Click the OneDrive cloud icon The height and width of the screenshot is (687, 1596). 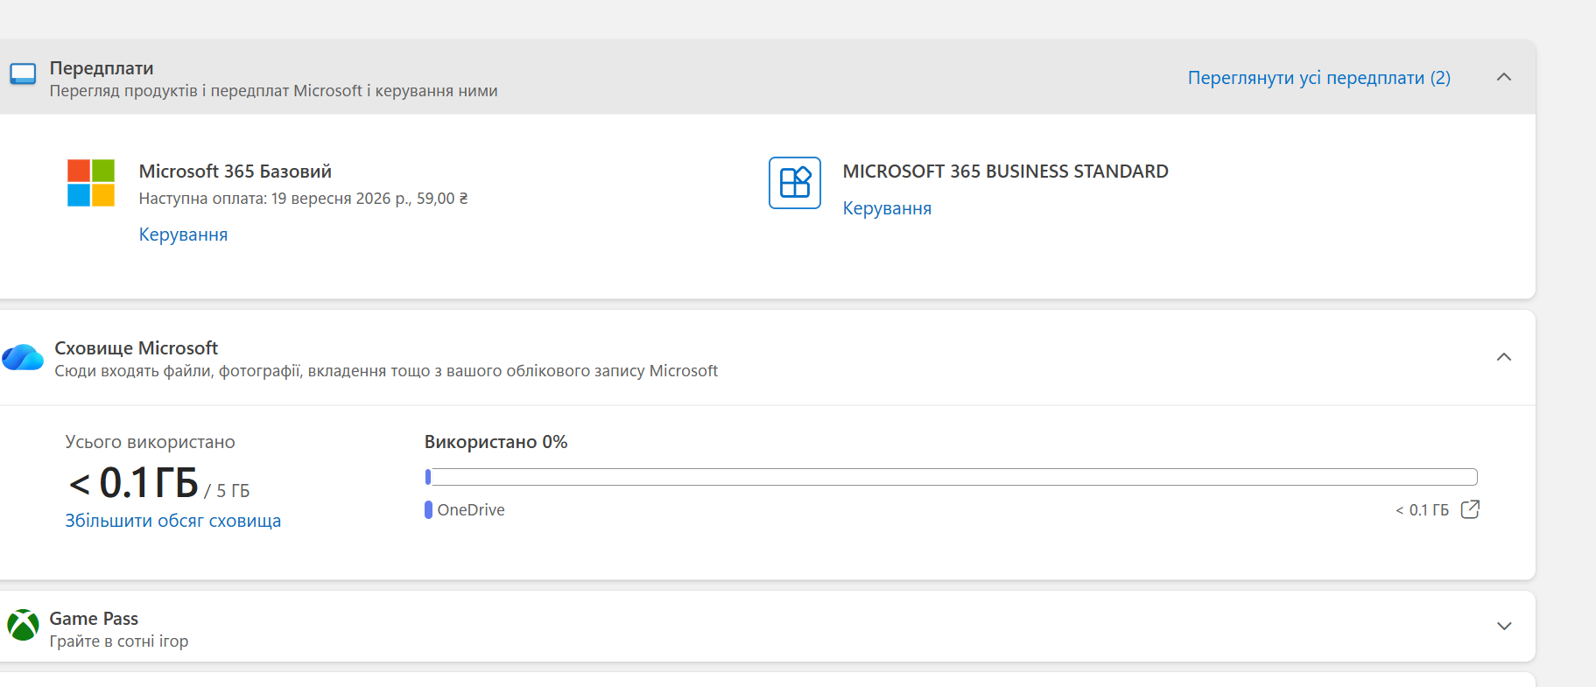(x=23, y=357)
